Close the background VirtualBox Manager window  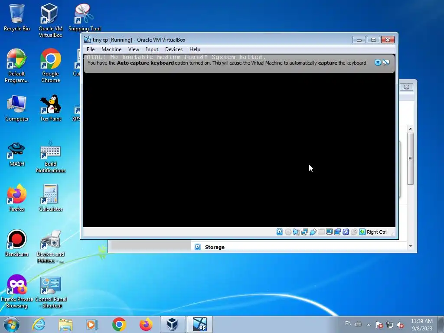[x=406, y=87]
